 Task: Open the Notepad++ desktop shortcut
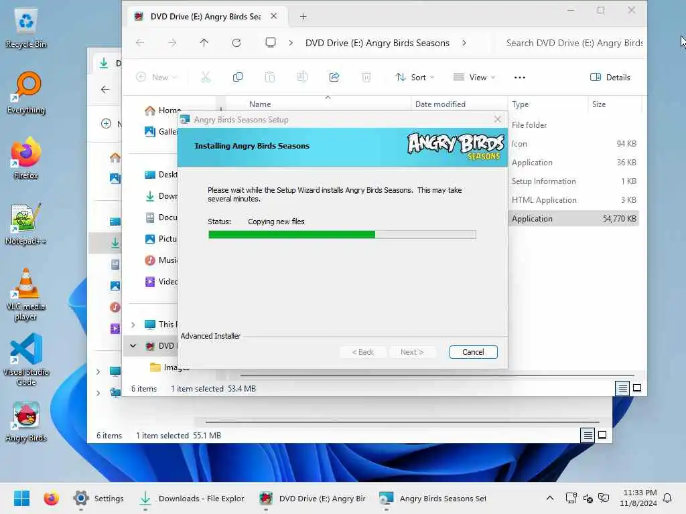tap(26, 224)
